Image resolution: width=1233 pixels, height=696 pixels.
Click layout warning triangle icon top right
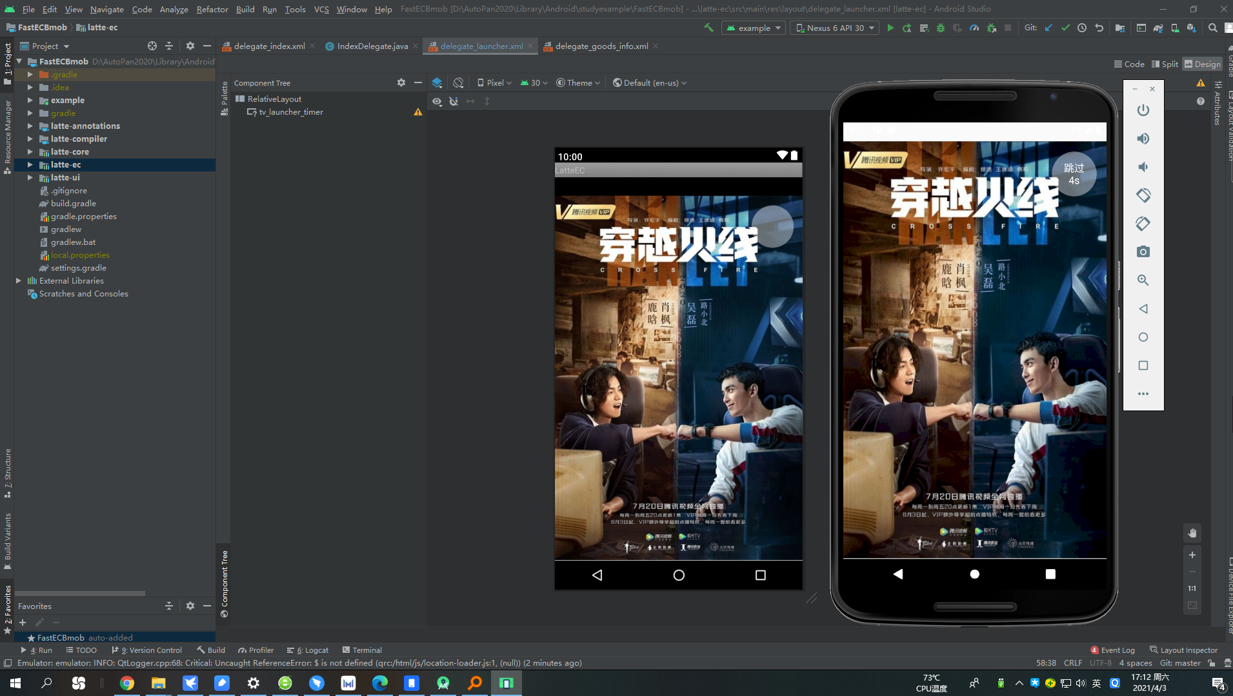point(1200,82)
